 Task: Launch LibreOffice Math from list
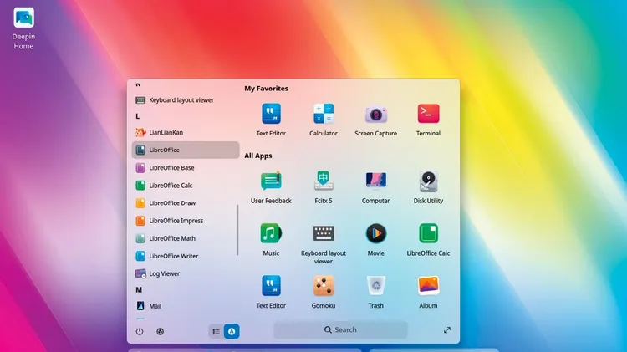coord(186,238)
